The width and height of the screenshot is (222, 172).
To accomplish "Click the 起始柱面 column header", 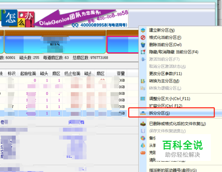I will [x=28, y=74].
